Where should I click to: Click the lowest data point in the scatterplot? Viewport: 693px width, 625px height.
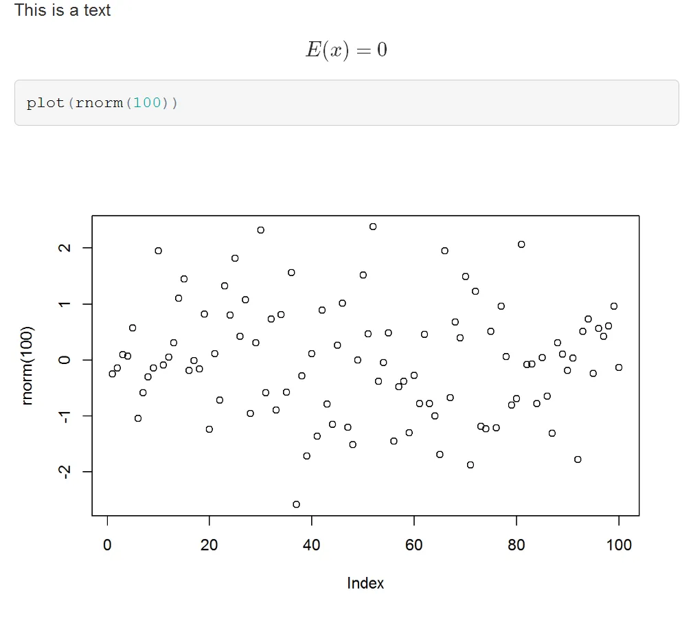296,504
